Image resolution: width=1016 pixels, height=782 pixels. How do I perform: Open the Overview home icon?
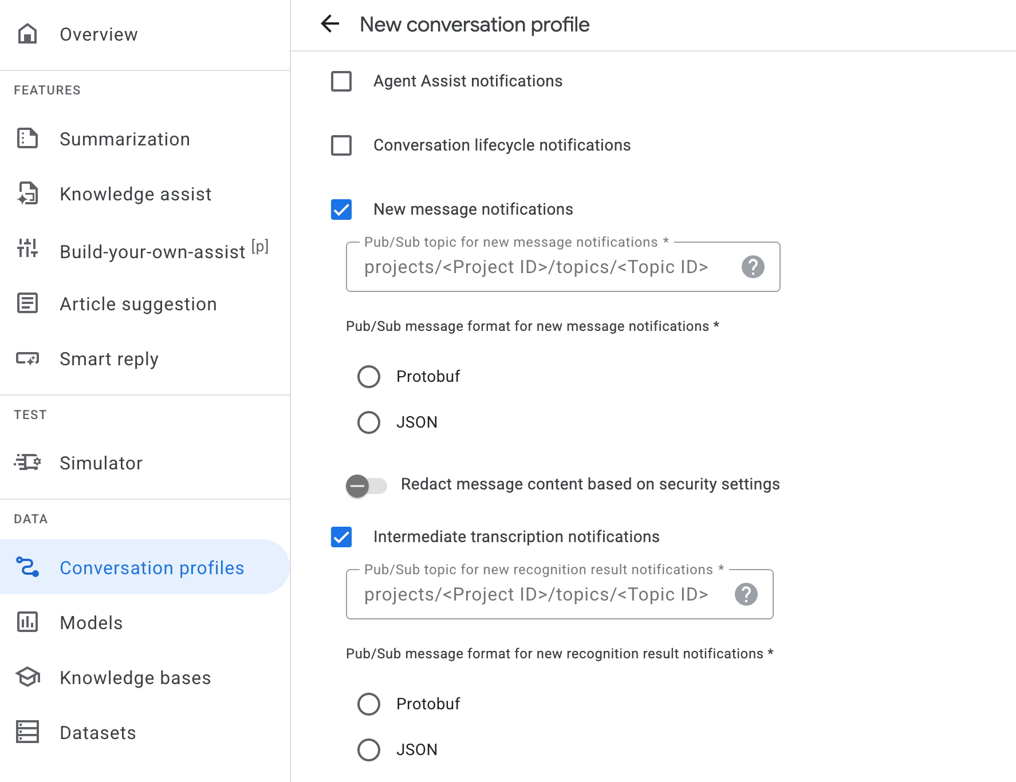[27, 34]
